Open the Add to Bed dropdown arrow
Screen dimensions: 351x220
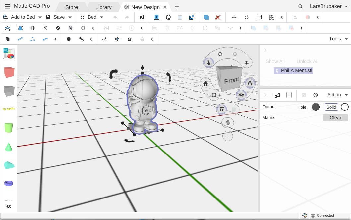[40, 17]
